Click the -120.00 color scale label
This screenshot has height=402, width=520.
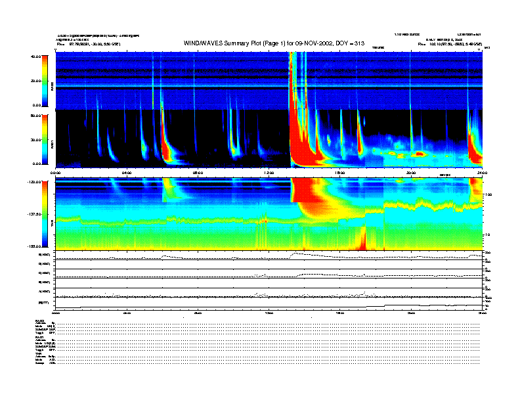click(x=34, y=182)
